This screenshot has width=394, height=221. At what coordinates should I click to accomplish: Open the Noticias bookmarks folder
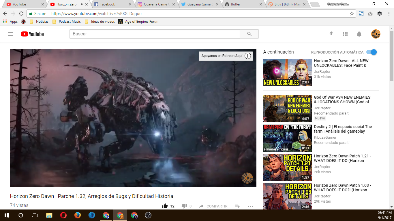tap(39, 22)
